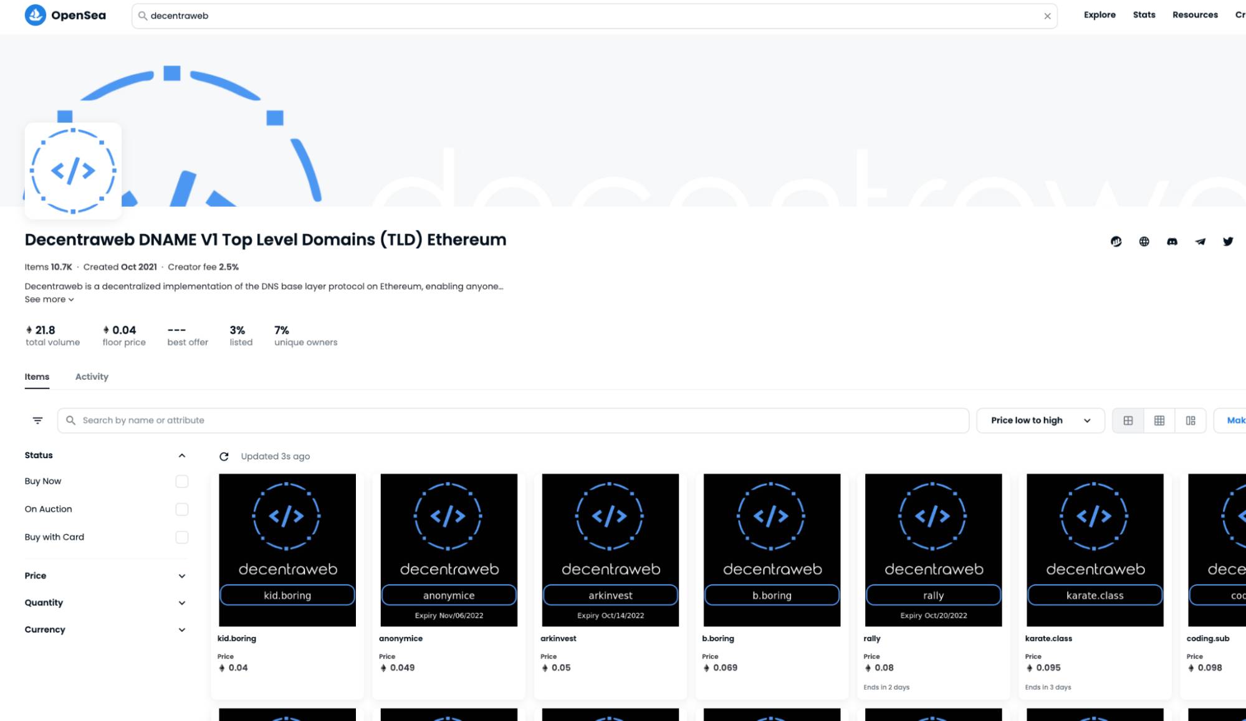Open the Price low to high dropdown

pyautogui.click(x=1040, y=420)
